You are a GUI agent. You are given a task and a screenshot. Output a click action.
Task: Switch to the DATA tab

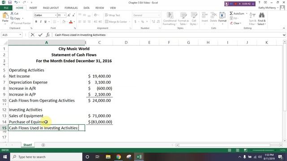[87, 8]
